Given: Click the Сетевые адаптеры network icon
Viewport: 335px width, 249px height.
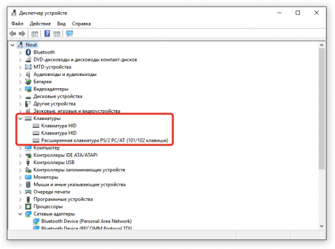Looking at the screenshot, I should point(28,214).
